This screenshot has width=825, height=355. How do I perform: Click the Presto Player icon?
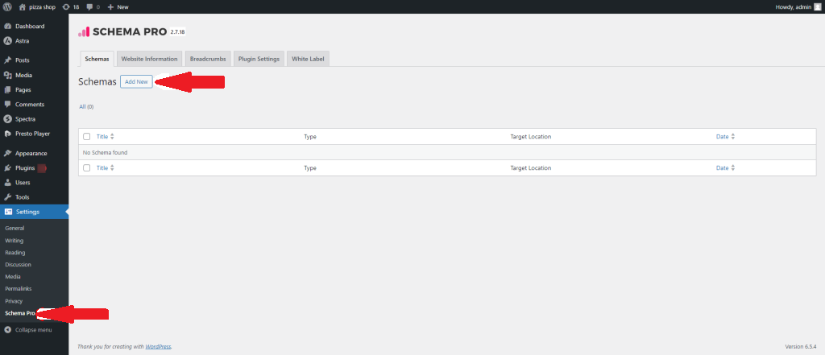(8, 134)
